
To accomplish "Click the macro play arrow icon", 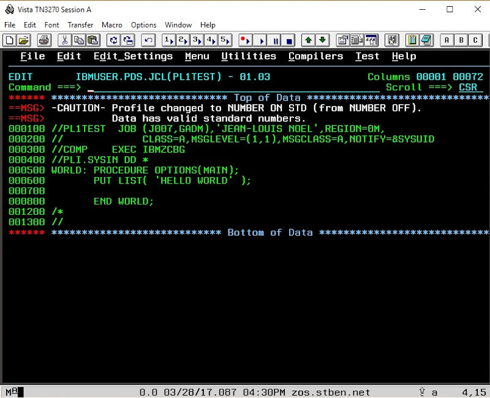I will coord(260,40).
